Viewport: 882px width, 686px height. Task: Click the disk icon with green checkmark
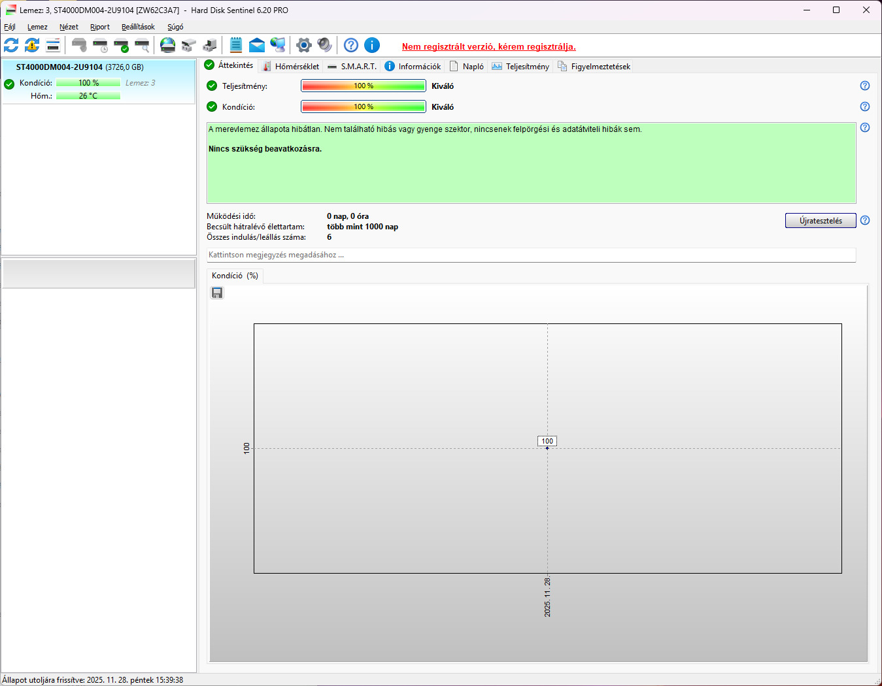(x=121, y=45)
